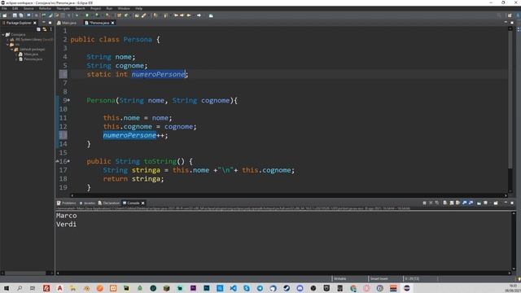Minimize the Console panel
Viewport: 521px width, 293px height.
pos(506,203)
